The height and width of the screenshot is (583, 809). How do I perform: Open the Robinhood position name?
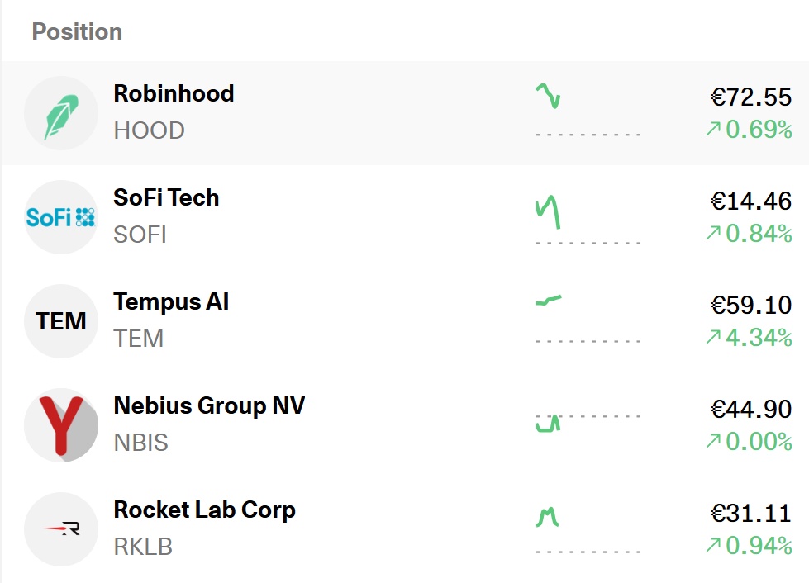coord(174,94)
